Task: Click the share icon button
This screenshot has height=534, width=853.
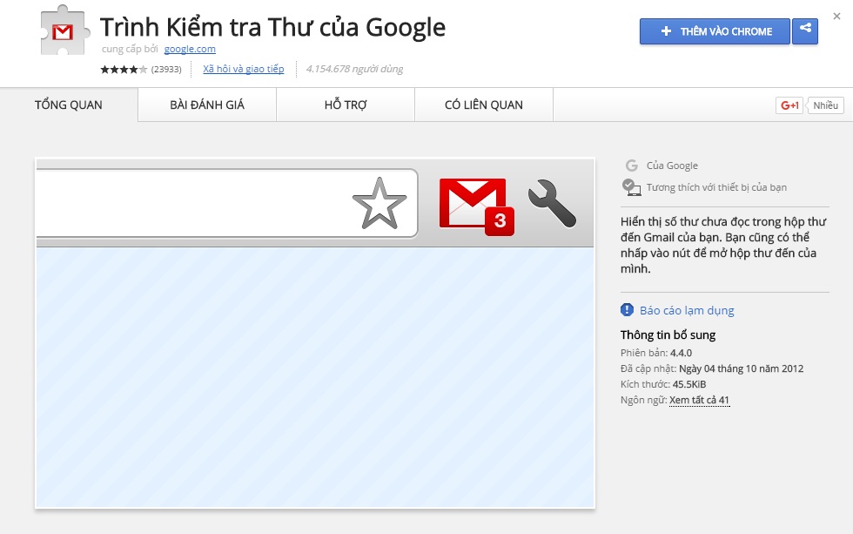Action: [805, 31]
